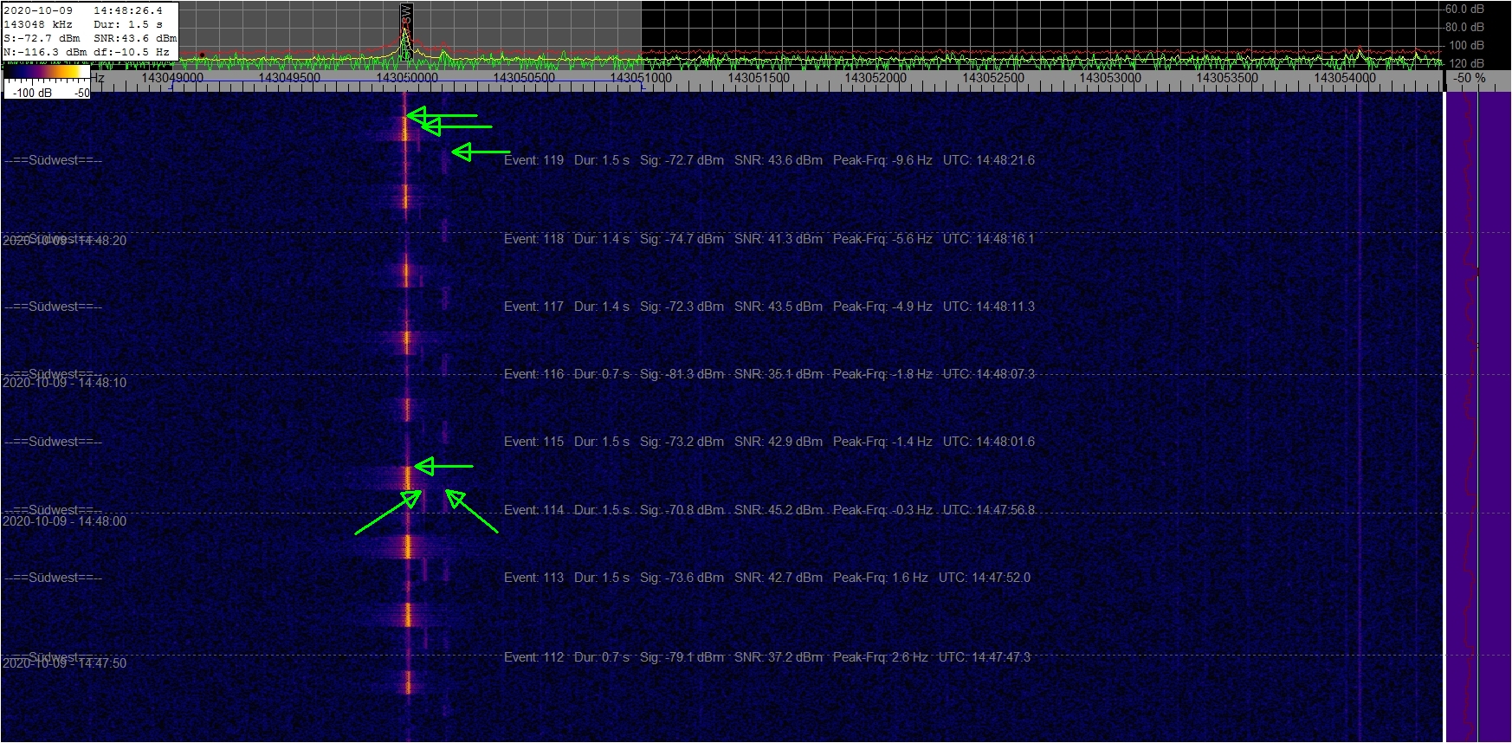Click the 'Event: 119' label

[x=533, y=160]
